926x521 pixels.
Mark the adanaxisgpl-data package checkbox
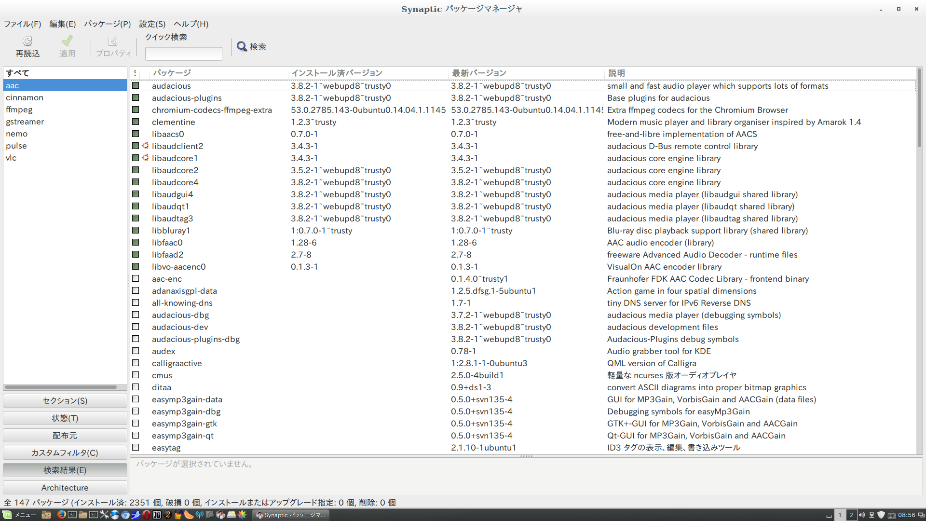point(136,290)
